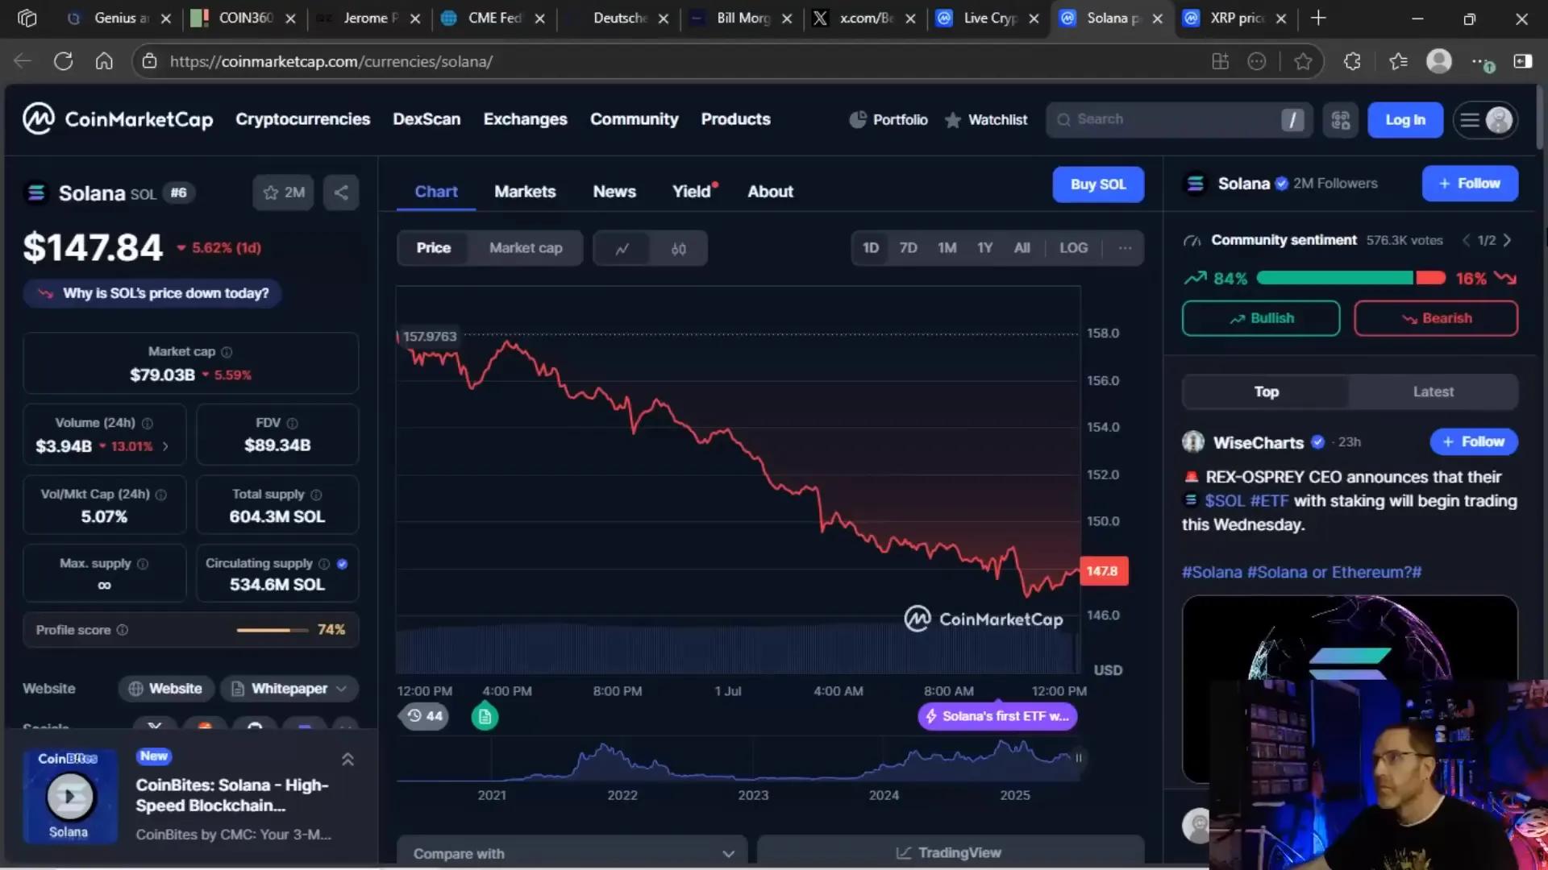Viewport: 1548px width, 870px height.
Task: Open the chart more options ellipsis
Action: [1125, 248]
